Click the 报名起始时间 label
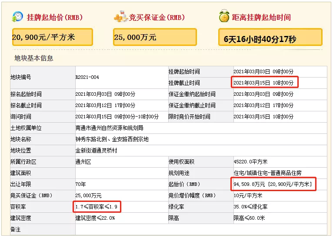Screen dimensions: 333x237 [26, 94]
